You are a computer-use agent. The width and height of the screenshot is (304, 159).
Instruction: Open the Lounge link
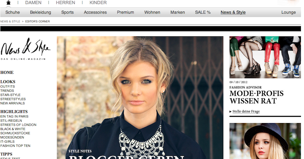(x=288, y=12)
